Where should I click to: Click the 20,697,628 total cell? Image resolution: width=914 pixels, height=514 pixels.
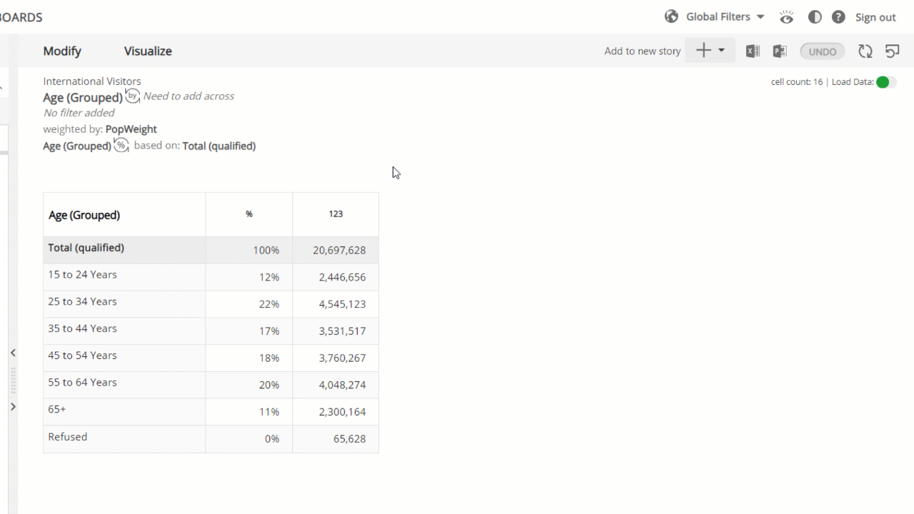point(336,251)
